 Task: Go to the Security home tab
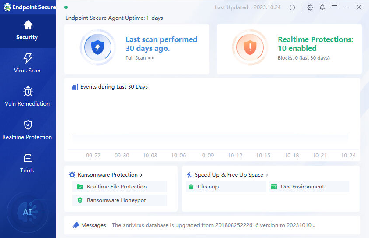click(27, 30)
